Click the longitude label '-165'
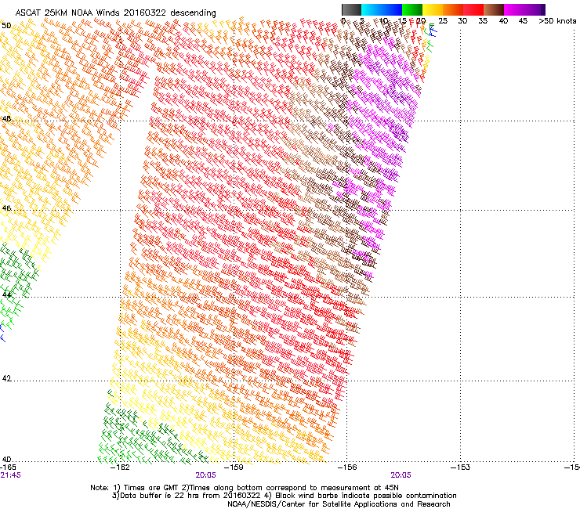Image resolution: width=580 pixels, height=509 pixels. pos(8,467)
